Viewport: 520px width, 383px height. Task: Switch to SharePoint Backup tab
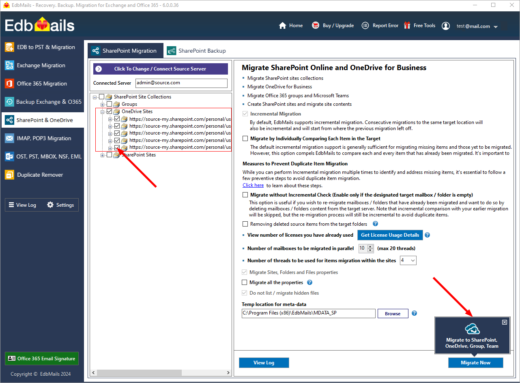click(197, 51)
